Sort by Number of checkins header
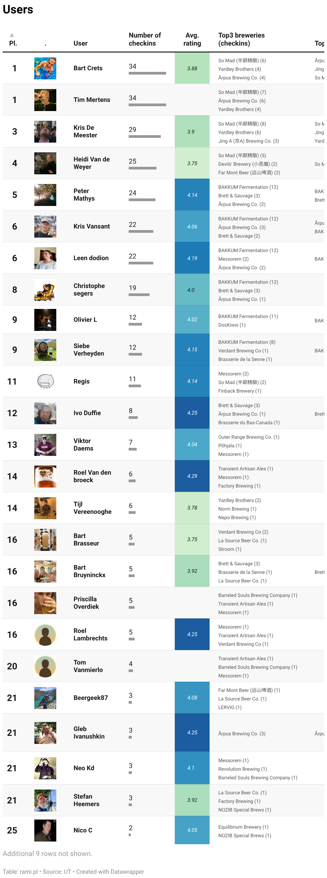The width and height of the screenshot is (327, 878). pyautogui.click(x=145, y=39)
